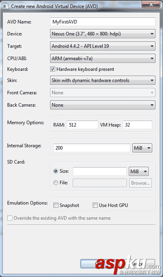Open the Skin dropdown with dynamic hardware controls
The height and width of the screenshot is (277, 163).
click(103, 80)
